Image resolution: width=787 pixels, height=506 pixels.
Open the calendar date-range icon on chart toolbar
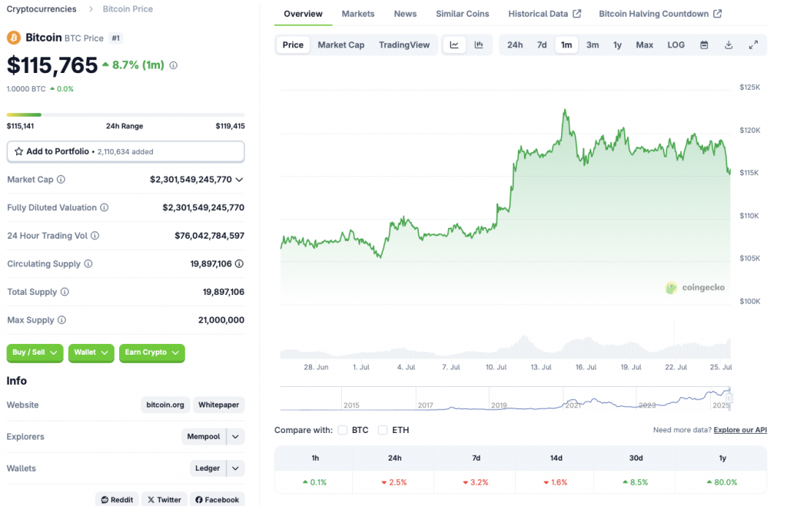coord(703,45)
